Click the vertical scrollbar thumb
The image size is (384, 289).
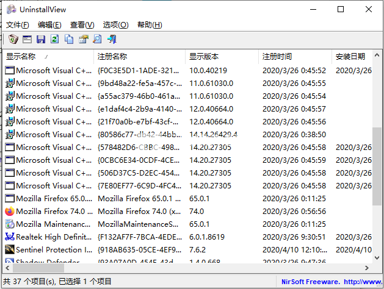click(x=377, y=166)
